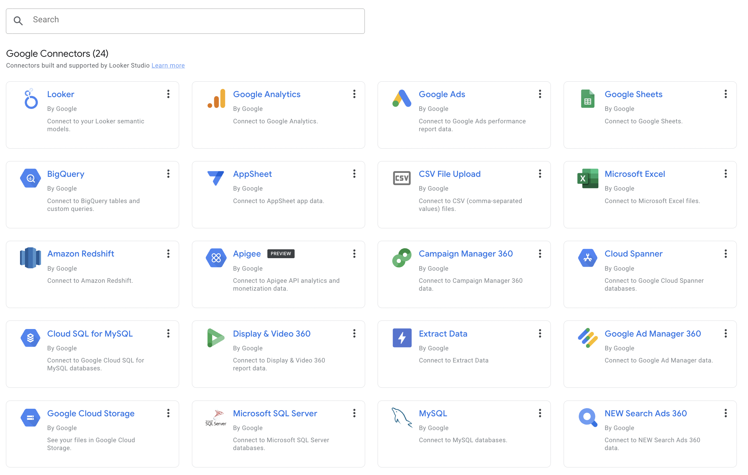The width and height of the screenshot is (748, 475).
Task: Click the MySQL dolphin icon
Action: pyautogui.click(x=402, y=417)
